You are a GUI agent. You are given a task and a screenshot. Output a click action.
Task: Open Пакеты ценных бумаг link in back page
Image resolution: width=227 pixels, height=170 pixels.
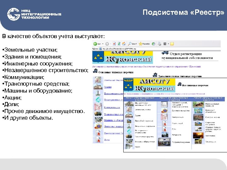click(x=113, y=133)
